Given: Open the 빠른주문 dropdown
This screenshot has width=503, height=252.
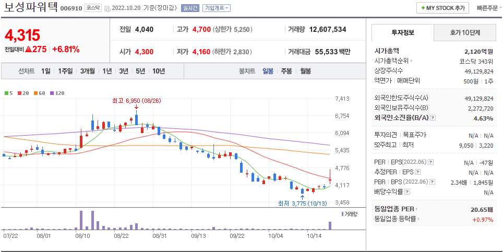Looking at the screenshot, I should 489,8.
